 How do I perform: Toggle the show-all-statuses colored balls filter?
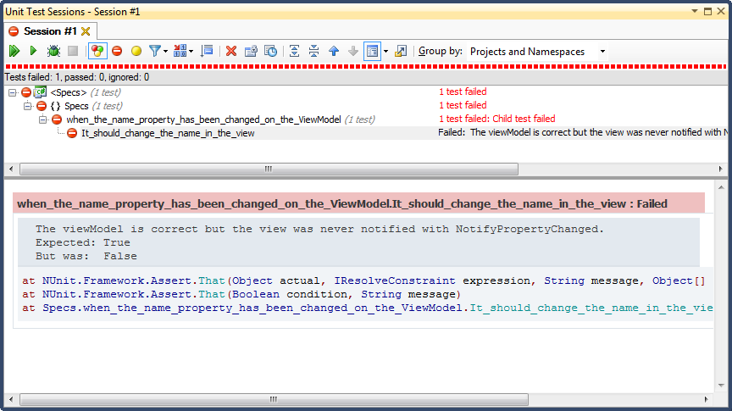[97, 51]
